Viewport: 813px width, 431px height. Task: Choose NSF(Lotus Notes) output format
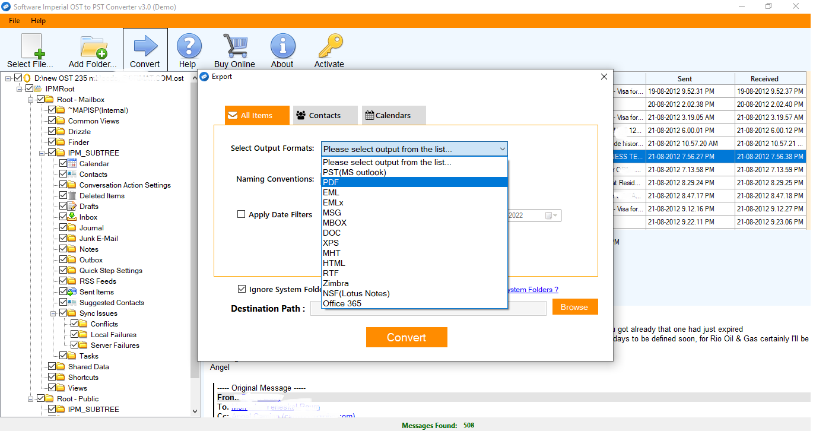(414, 293)
